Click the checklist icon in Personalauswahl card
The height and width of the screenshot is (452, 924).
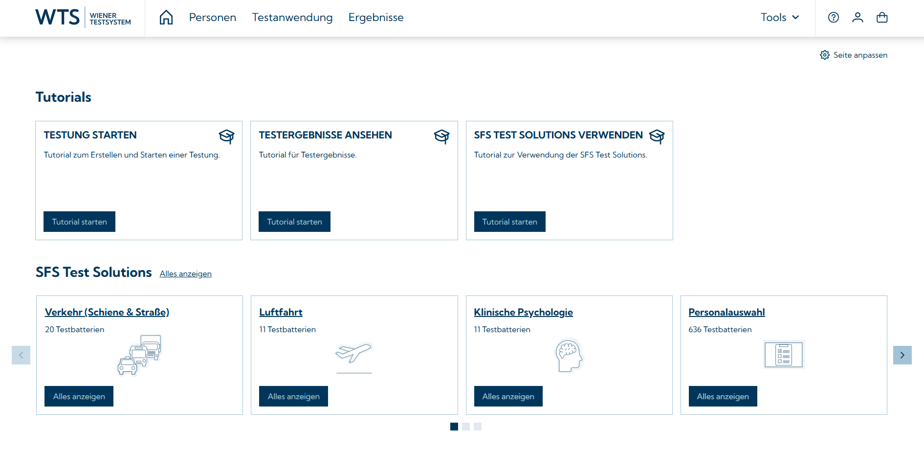coord(783,355)
